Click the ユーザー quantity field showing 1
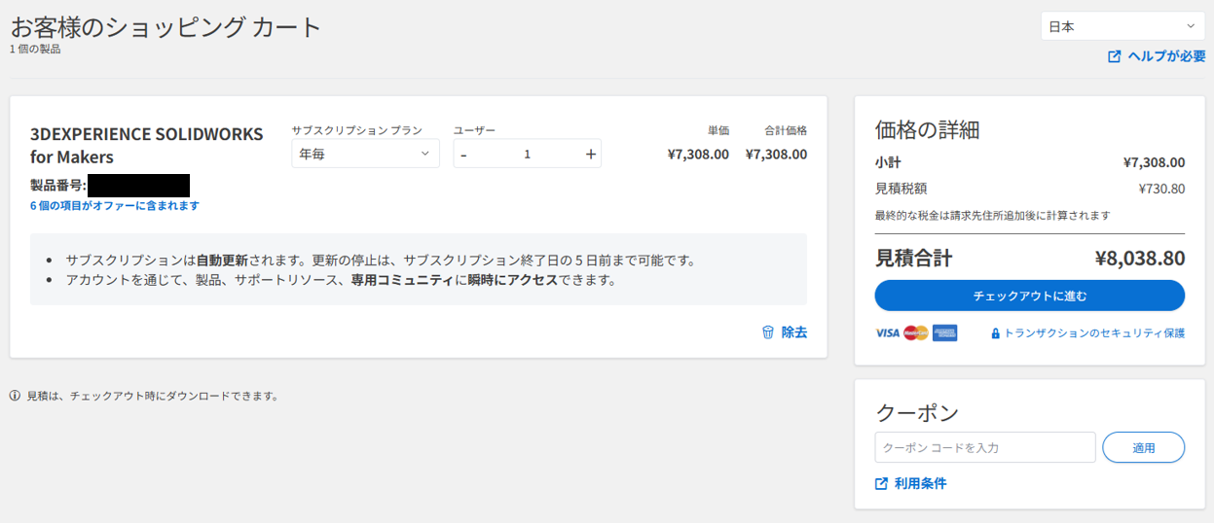Image resolution: width=1214 pixels, height=523 pixels. [x=527, y=154]
